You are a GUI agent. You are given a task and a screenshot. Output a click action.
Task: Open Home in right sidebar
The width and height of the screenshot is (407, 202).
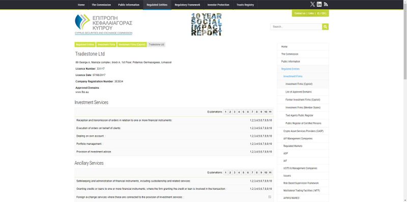pyautogui.click(x=303, y=47)
